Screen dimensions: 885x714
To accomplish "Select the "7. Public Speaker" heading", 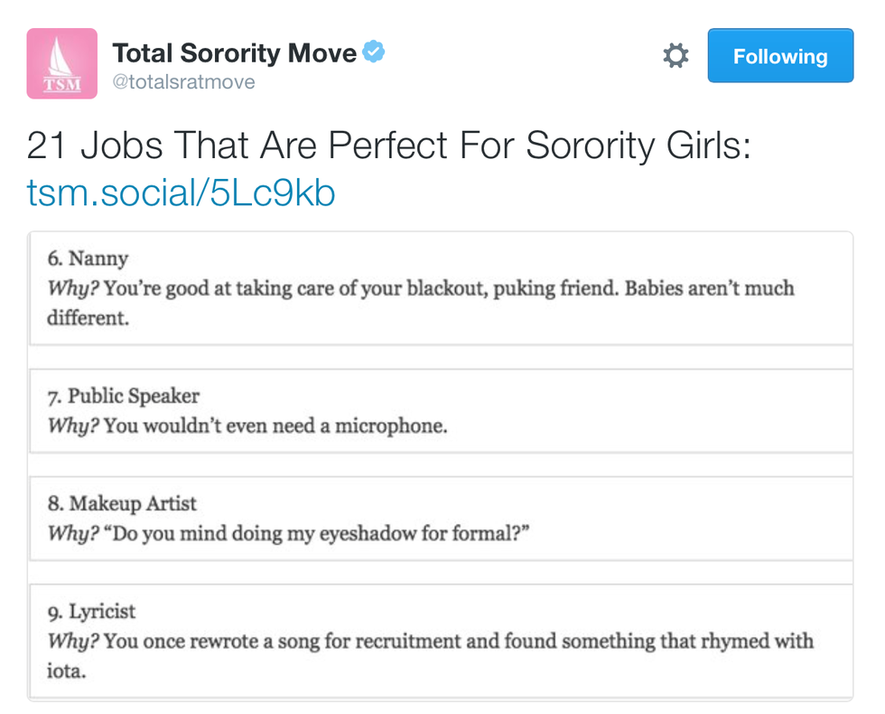I will (124, 396).
